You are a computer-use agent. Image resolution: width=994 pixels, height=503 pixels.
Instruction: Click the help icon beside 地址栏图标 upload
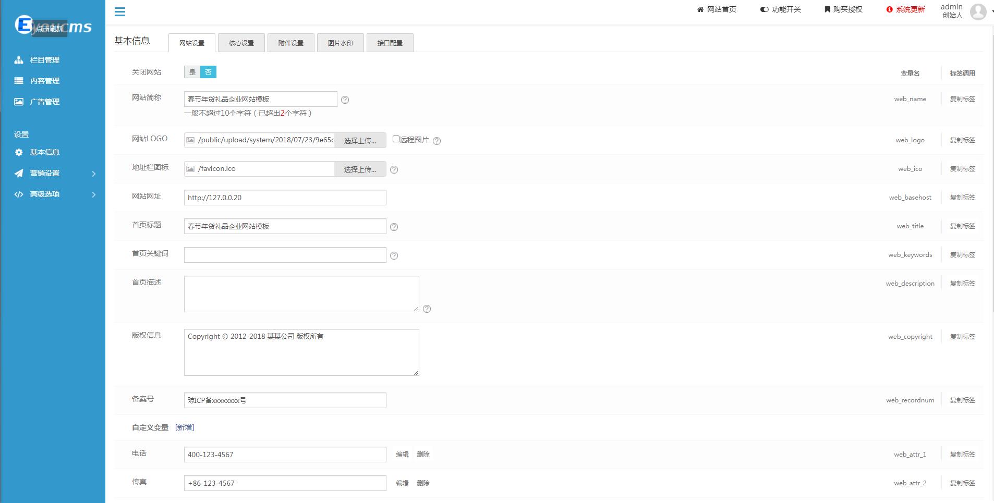tap(394, 169)
